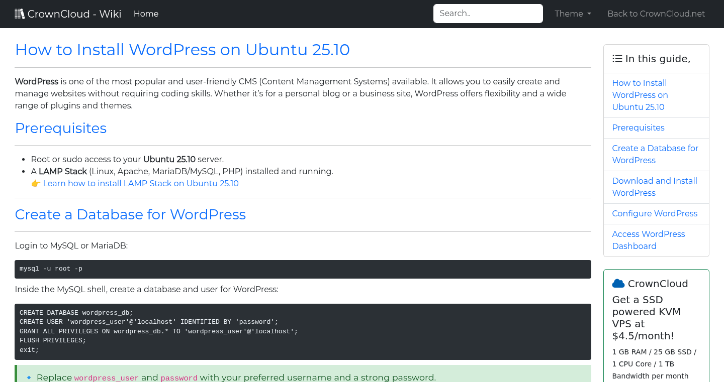This screenshot has height=382, width=724.
Task: Click inside the Search input box
Action: 488,13
